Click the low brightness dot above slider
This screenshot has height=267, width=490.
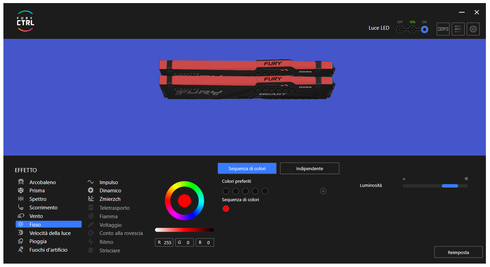pyautogui.click(x=404, y=179)
